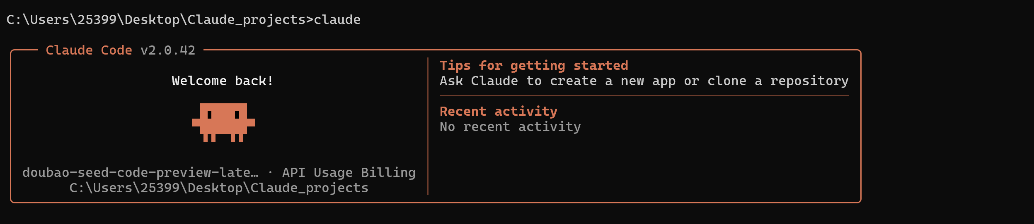Click the "API Usage Billing" label
This screenshot has height=224, width=1034.
pos(349,173)
